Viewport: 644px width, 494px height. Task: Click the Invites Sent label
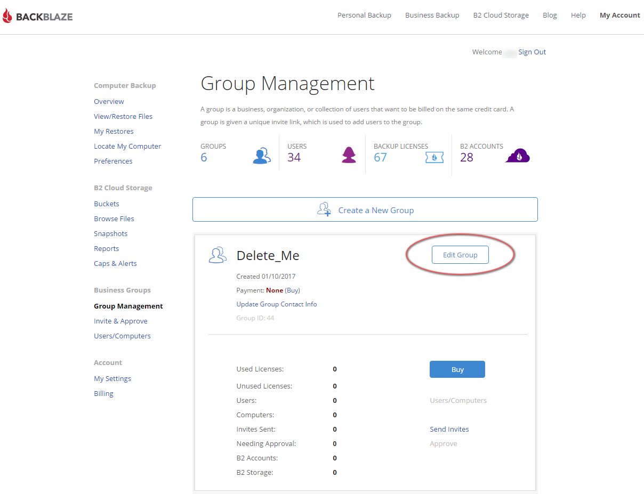coord(256,429)
